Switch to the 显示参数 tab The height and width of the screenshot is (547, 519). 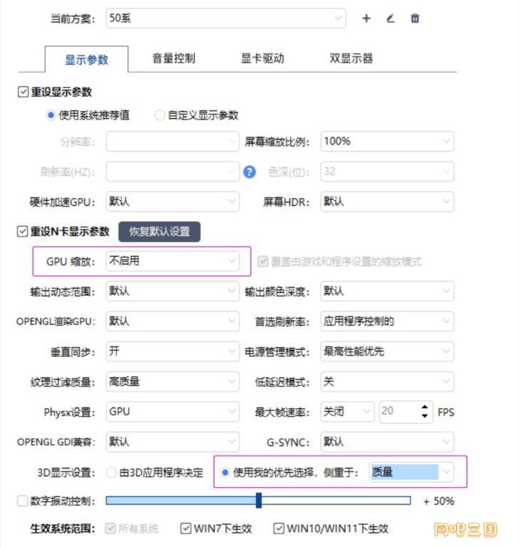[86, 59]
